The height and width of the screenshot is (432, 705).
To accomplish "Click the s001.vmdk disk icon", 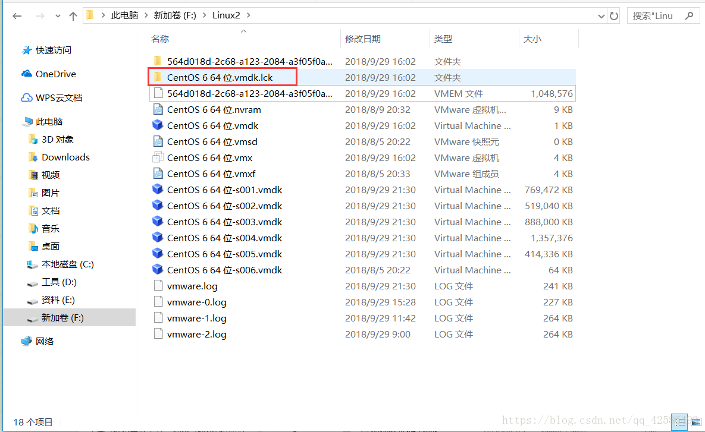I will click(x=158, y=189).
